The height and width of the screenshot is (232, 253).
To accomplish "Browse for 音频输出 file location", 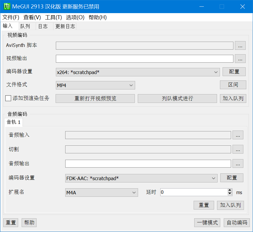I will (x=238, y=164).
